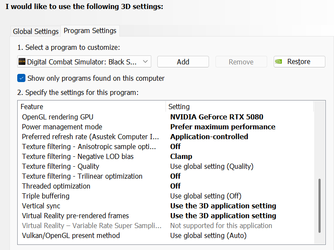
Task: Open Use global setting (Auto) value
Action: tap(208, 235)
